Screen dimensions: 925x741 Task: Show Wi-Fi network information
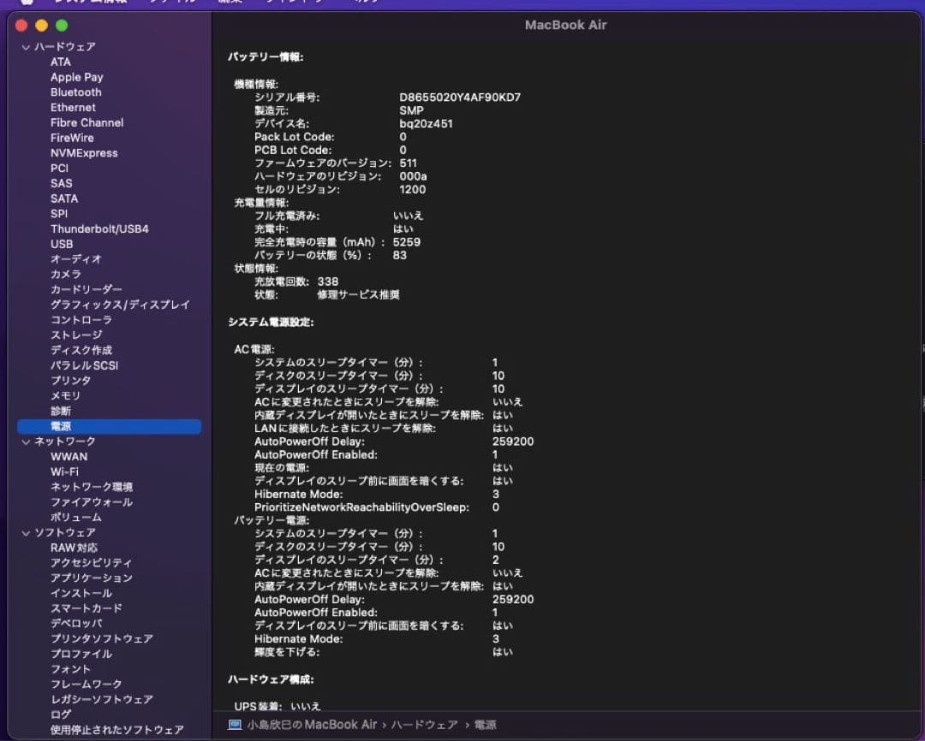(x=64, y=471)
